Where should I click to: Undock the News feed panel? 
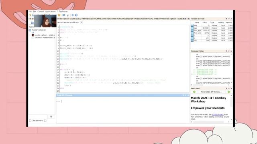pyautogui.click(x=229, y=88)
